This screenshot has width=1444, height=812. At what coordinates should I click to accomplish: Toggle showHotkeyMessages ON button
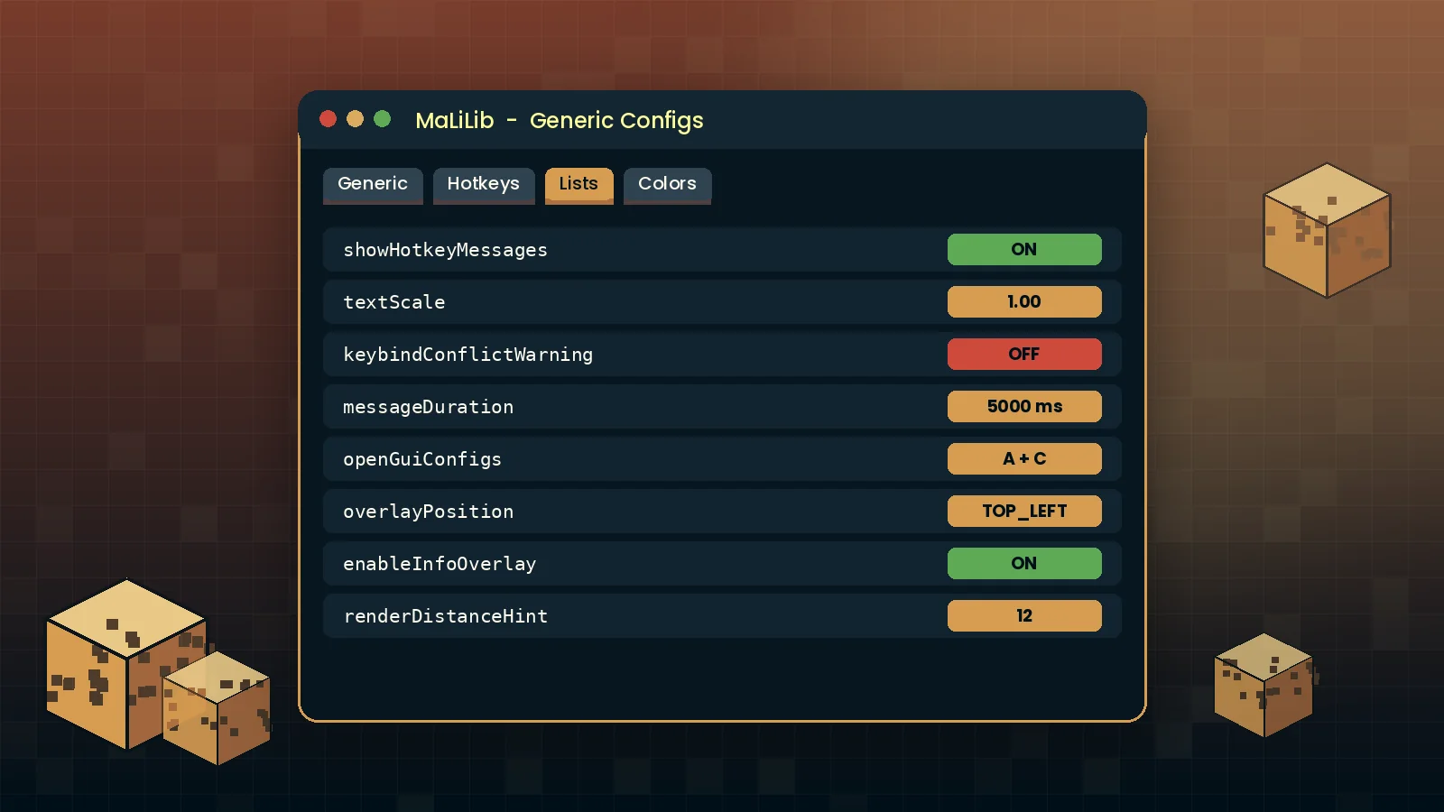[1024, 250]
